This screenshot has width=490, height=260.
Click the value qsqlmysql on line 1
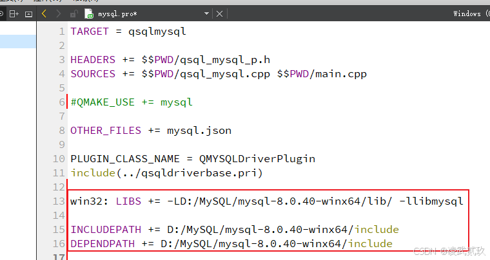coord(157,32)
